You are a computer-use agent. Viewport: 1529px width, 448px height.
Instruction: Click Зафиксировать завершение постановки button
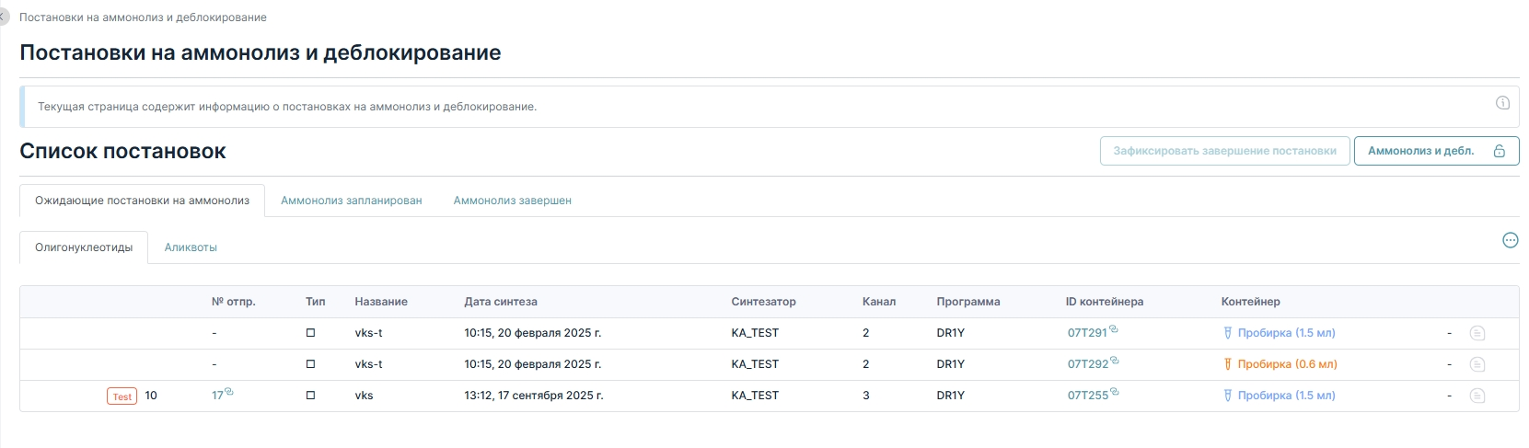1224,151
